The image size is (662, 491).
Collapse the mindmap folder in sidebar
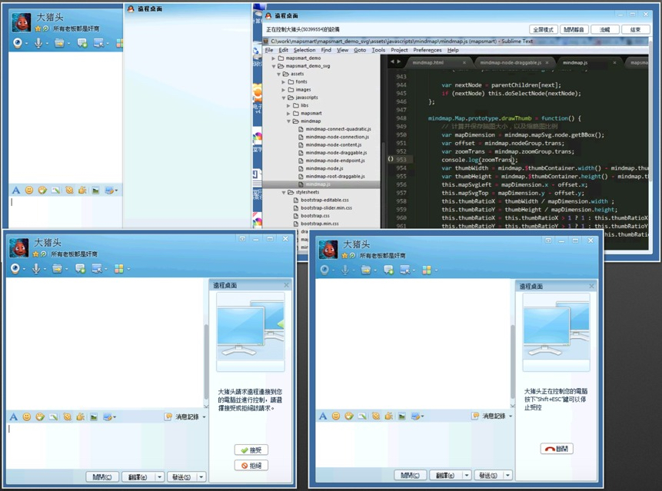click(x=289, y=121)
